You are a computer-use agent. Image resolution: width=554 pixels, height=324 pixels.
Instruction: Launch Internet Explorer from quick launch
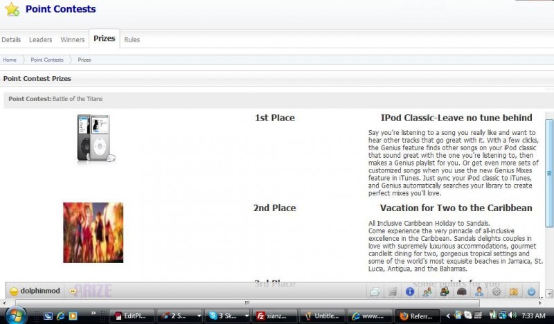point(60,316)
